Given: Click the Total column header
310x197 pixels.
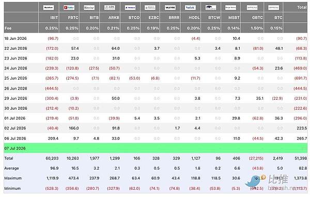Looking at the screenshot, I should [302, 7].
